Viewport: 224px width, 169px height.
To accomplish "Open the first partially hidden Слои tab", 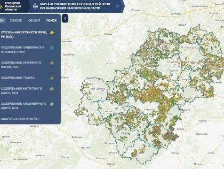I will pos(2,21).
